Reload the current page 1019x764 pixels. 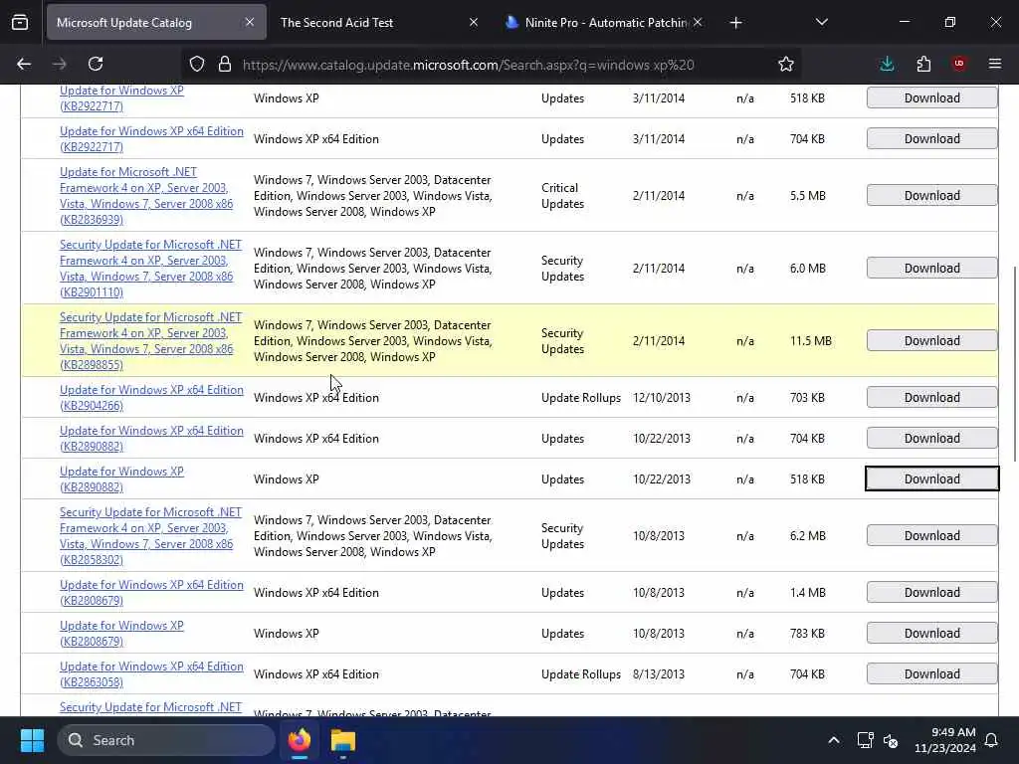tap(96, 64)
